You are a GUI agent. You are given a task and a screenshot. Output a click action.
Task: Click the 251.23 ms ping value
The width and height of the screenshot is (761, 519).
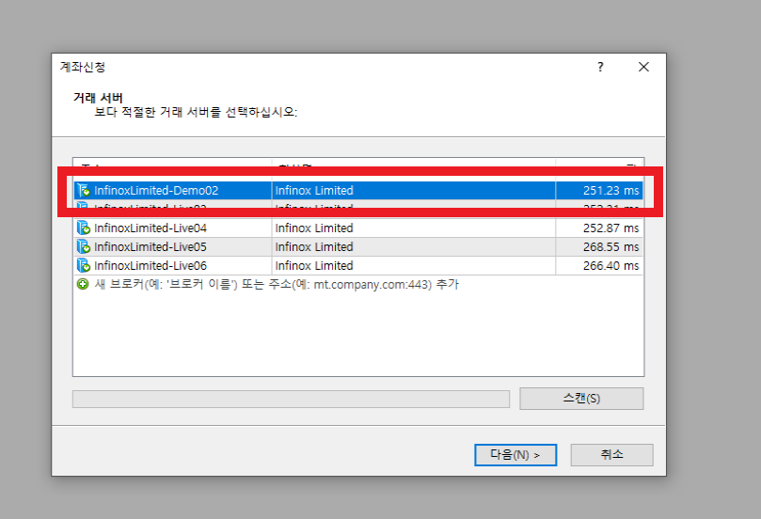tap(611, 191)
